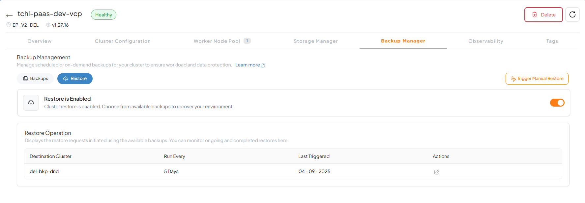Image resolution: width=585 pixels, height=203 pixels.
Task: Select the Restore pill button
Action: 75,79
